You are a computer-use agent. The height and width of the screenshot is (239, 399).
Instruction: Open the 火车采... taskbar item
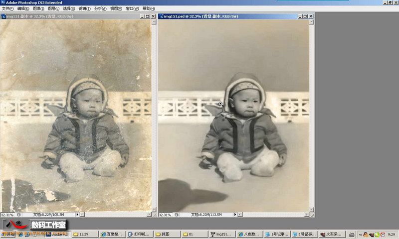pyautogui.click(x=332, y=234)
